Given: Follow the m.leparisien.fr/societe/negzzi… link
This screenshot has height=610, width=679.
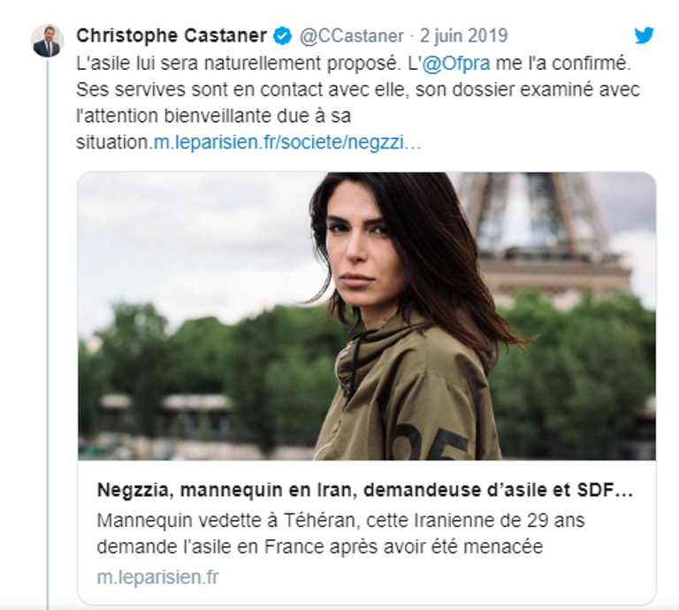Looking at the screenshot, I should click(x=287, y=142).
